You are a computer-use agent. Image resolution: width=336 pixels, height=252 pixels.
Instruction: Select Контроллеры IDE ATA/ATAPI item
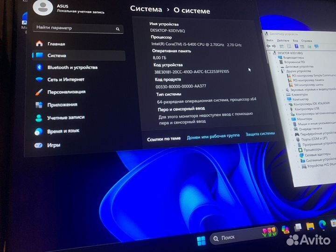[x=311, y=104]
